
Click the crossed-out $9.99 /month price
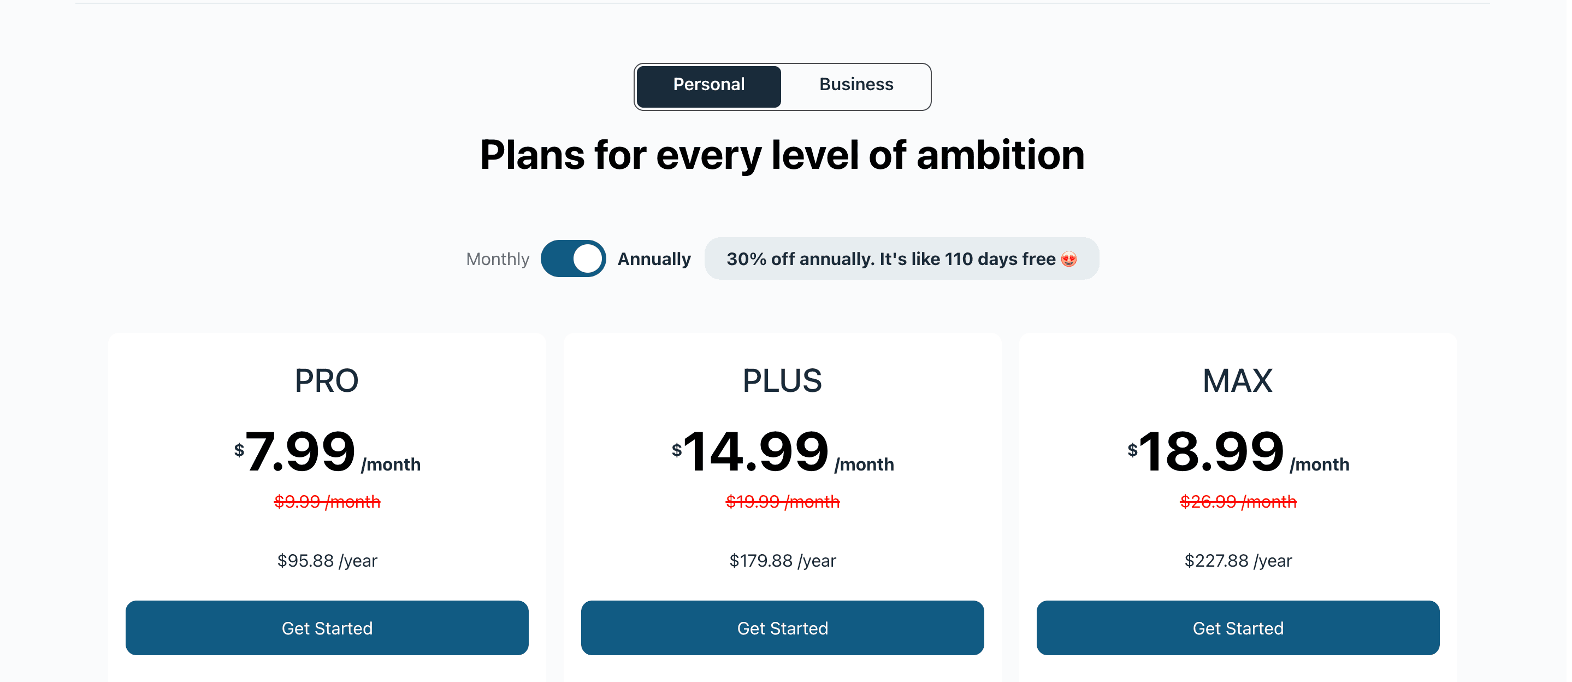point(327,502)
